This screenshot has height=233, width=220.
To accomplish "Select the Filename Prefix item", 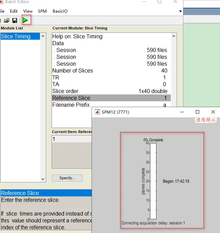I will pyautogui.click(x=110, y=105).
